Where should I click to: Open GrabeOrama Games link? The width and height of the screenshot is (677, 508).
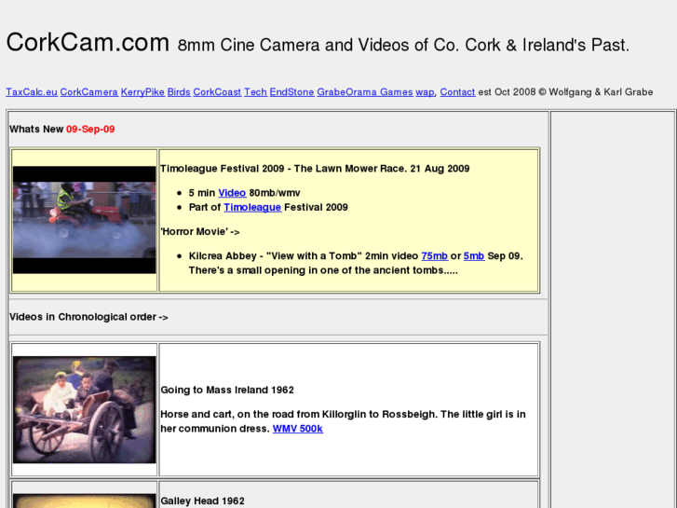[x=365, y=92]
